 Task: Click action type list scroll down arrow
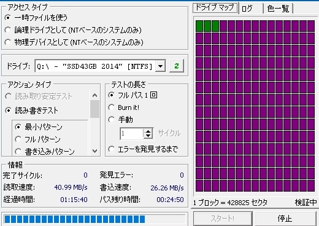[94, 151]
